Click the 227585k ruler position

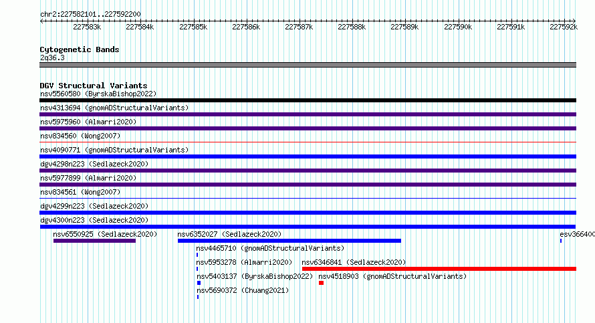(x=193, y=27)
